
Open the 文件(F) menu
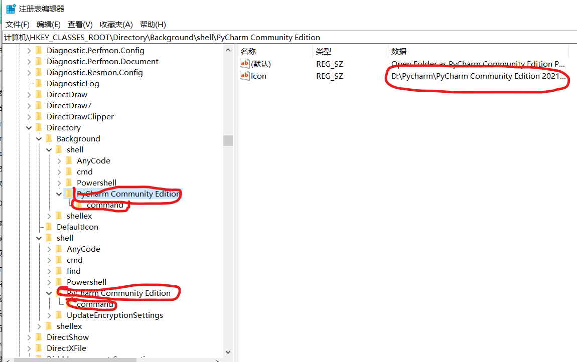click(17, 25)
